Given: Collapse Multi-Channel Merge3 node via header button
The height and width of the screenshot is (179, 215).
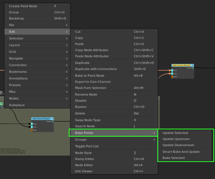Looking at the screenshot, I should (x=192, y=65).
